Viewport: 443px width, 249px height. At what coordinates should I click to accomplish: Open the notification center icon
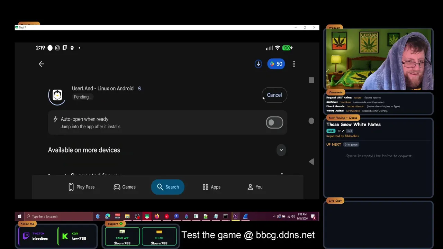pyautogui.click(x=313, y=216)
